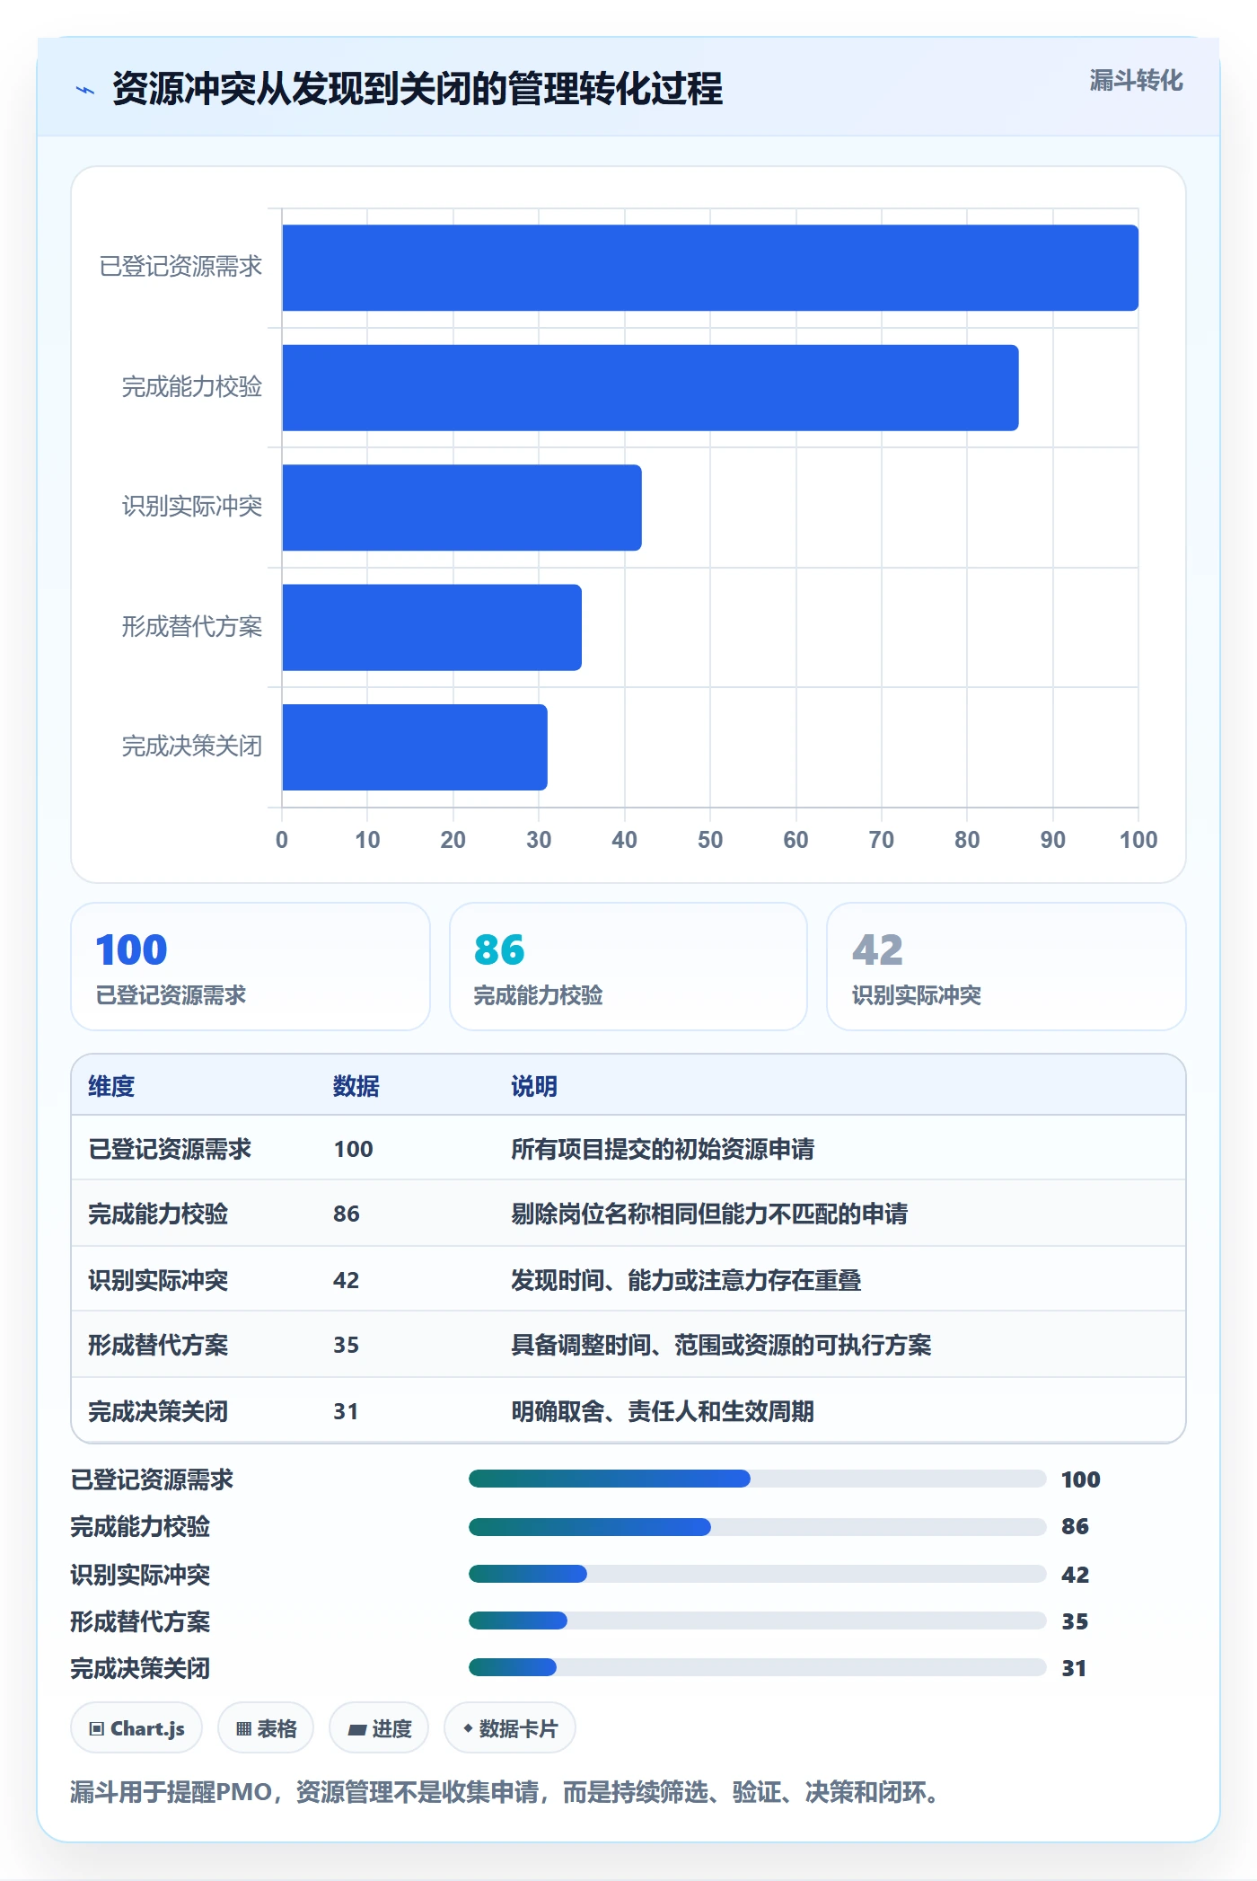Viewport: 1257px width, 1881px height.
Task: Click the 数据 column header
Action: [x=356, y=1086]
